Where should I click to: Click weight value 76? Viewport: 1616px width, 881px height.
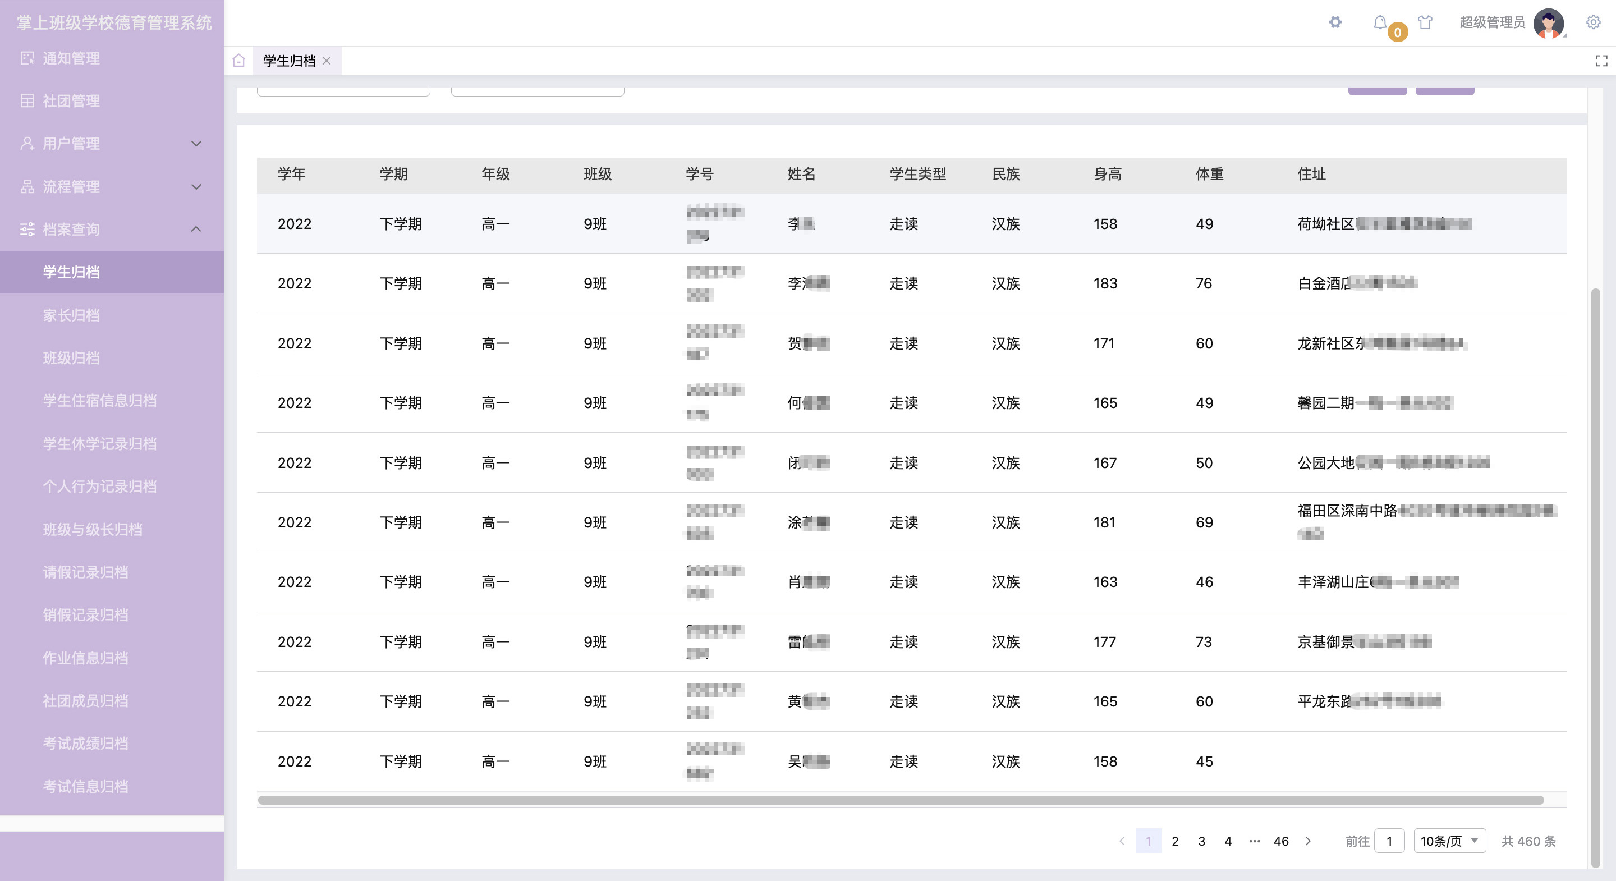click(1203, 283)
